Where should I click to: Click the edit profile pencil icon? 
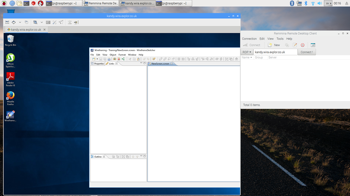pyautogui.click(x=295, y=45)
